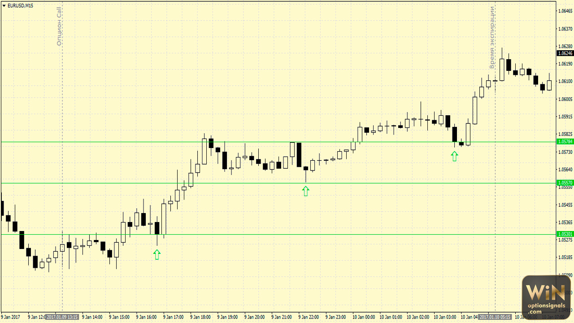This screenshot has width=574, height=323.
Task: Select the Опцион Call vertical line label
Action: [x=59, y=26]
